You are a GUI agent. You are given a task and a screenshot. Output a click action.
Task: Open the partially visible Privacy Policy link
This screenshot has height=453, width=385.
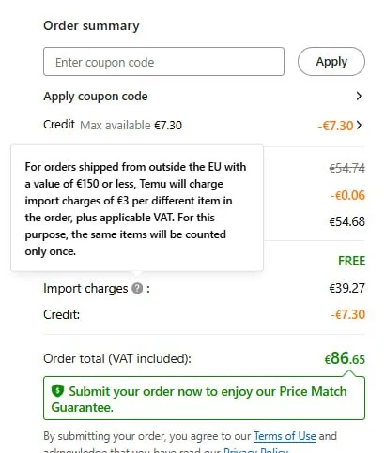(255, 450)
